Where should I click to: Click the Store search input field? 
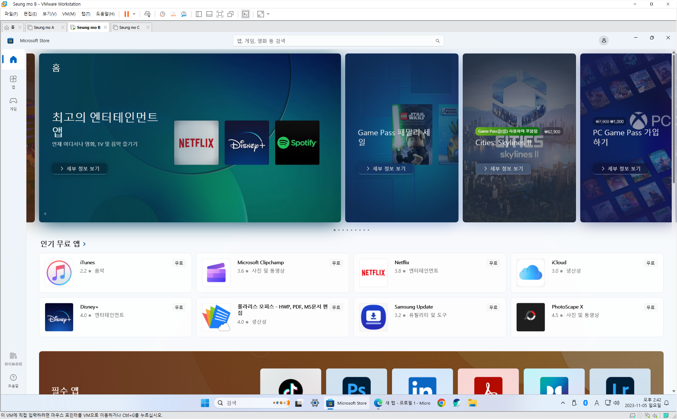pos(334,41)
